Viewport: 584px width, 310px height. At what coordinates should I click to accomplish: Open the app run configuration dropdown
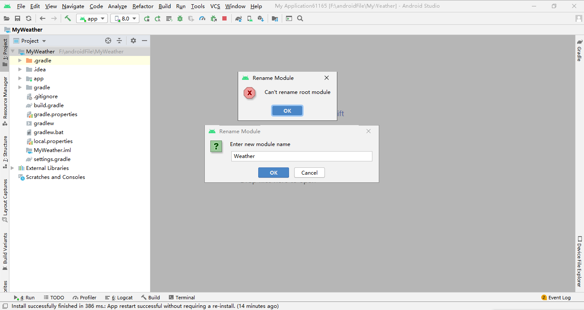(x=92, y=18)
